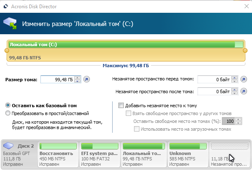Viewport: 252px width, 174px height.
Task: Increase volume size with up stepper arrow
Action: (x=78, y=78)
